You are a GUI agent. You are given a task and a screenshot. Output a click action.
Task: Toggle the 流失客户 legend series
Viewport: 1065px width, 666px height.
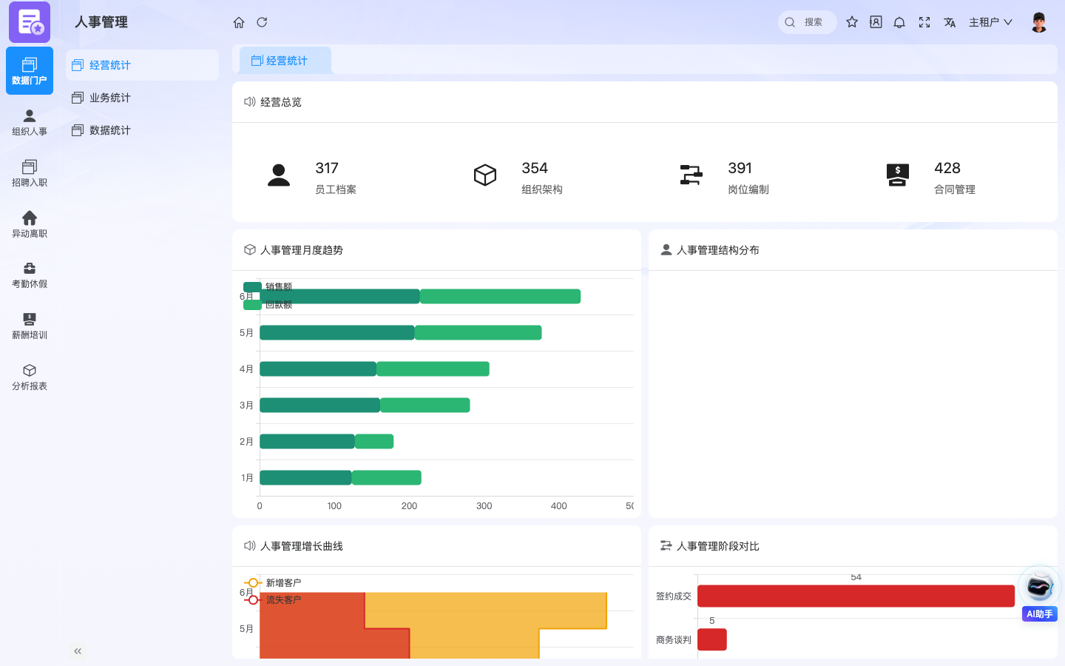[272, 600]
